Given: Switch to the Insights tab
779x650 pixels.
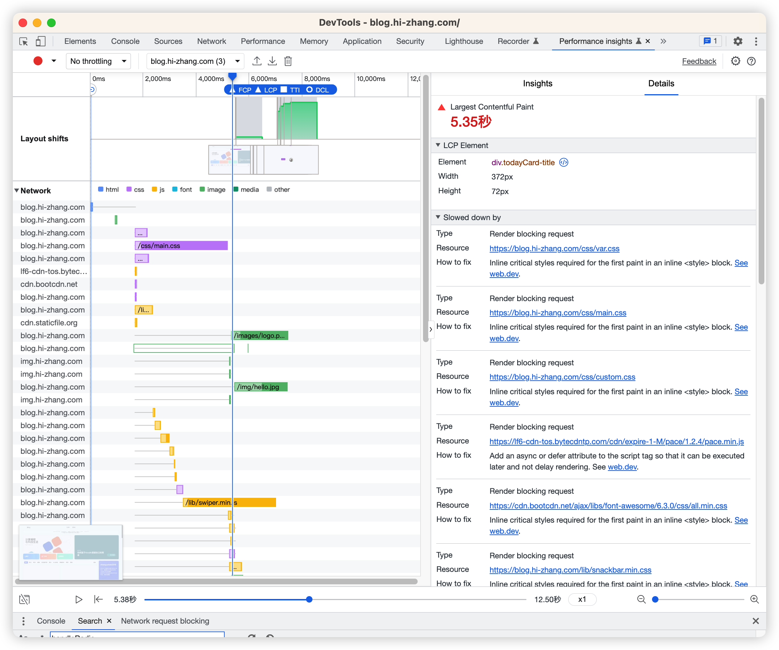Looking at the screenshot, I should [x=537, y=83].
